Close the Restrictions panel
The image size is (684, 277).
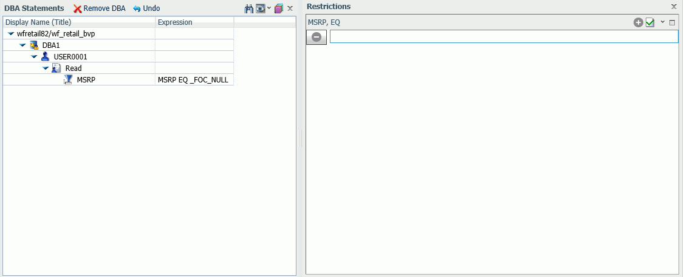(674, 7)
